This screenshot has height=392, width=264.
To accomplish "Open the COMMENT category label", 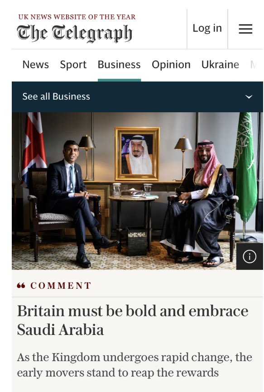I will [x=61, y=286].
